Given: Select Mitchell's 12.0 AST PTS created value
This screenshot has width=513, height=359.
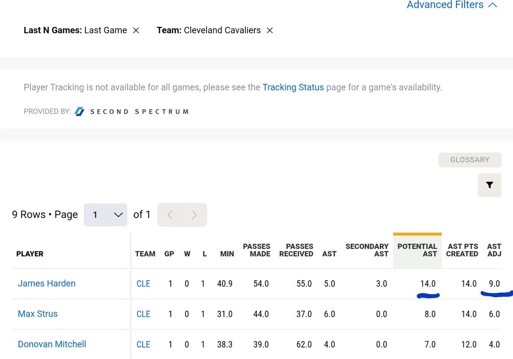Looking at the screenshot, I should coord(469,344).
